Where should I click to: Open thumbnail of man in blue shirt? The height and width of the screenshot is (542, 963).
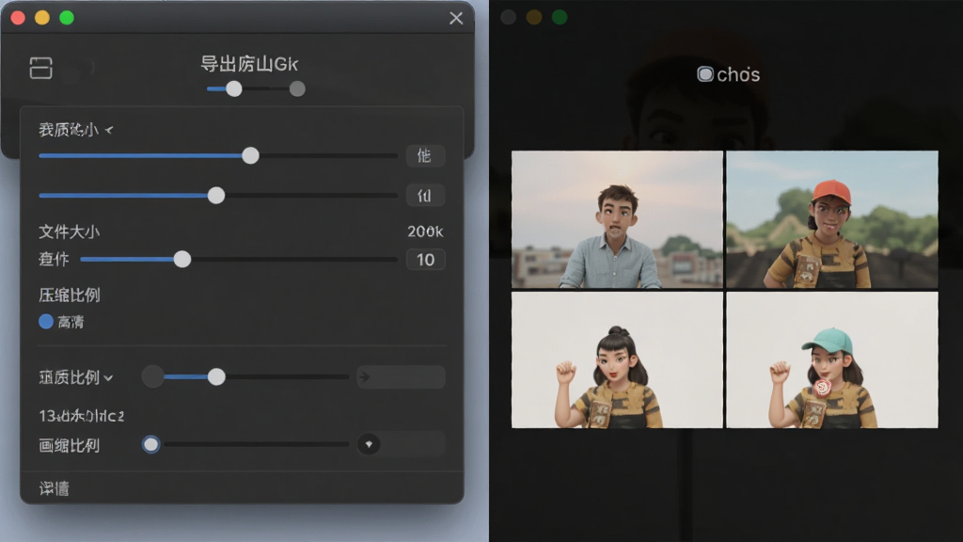(617, 219)
